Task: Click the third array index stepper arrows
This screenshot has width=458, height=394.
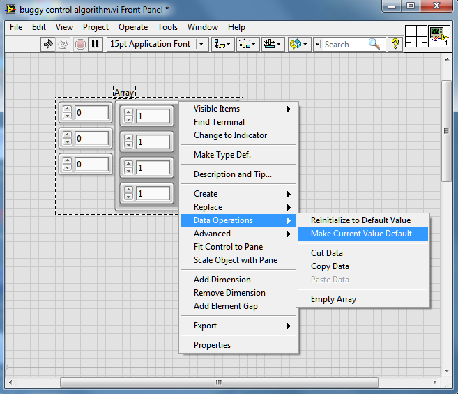Action: tap(67, 164)
